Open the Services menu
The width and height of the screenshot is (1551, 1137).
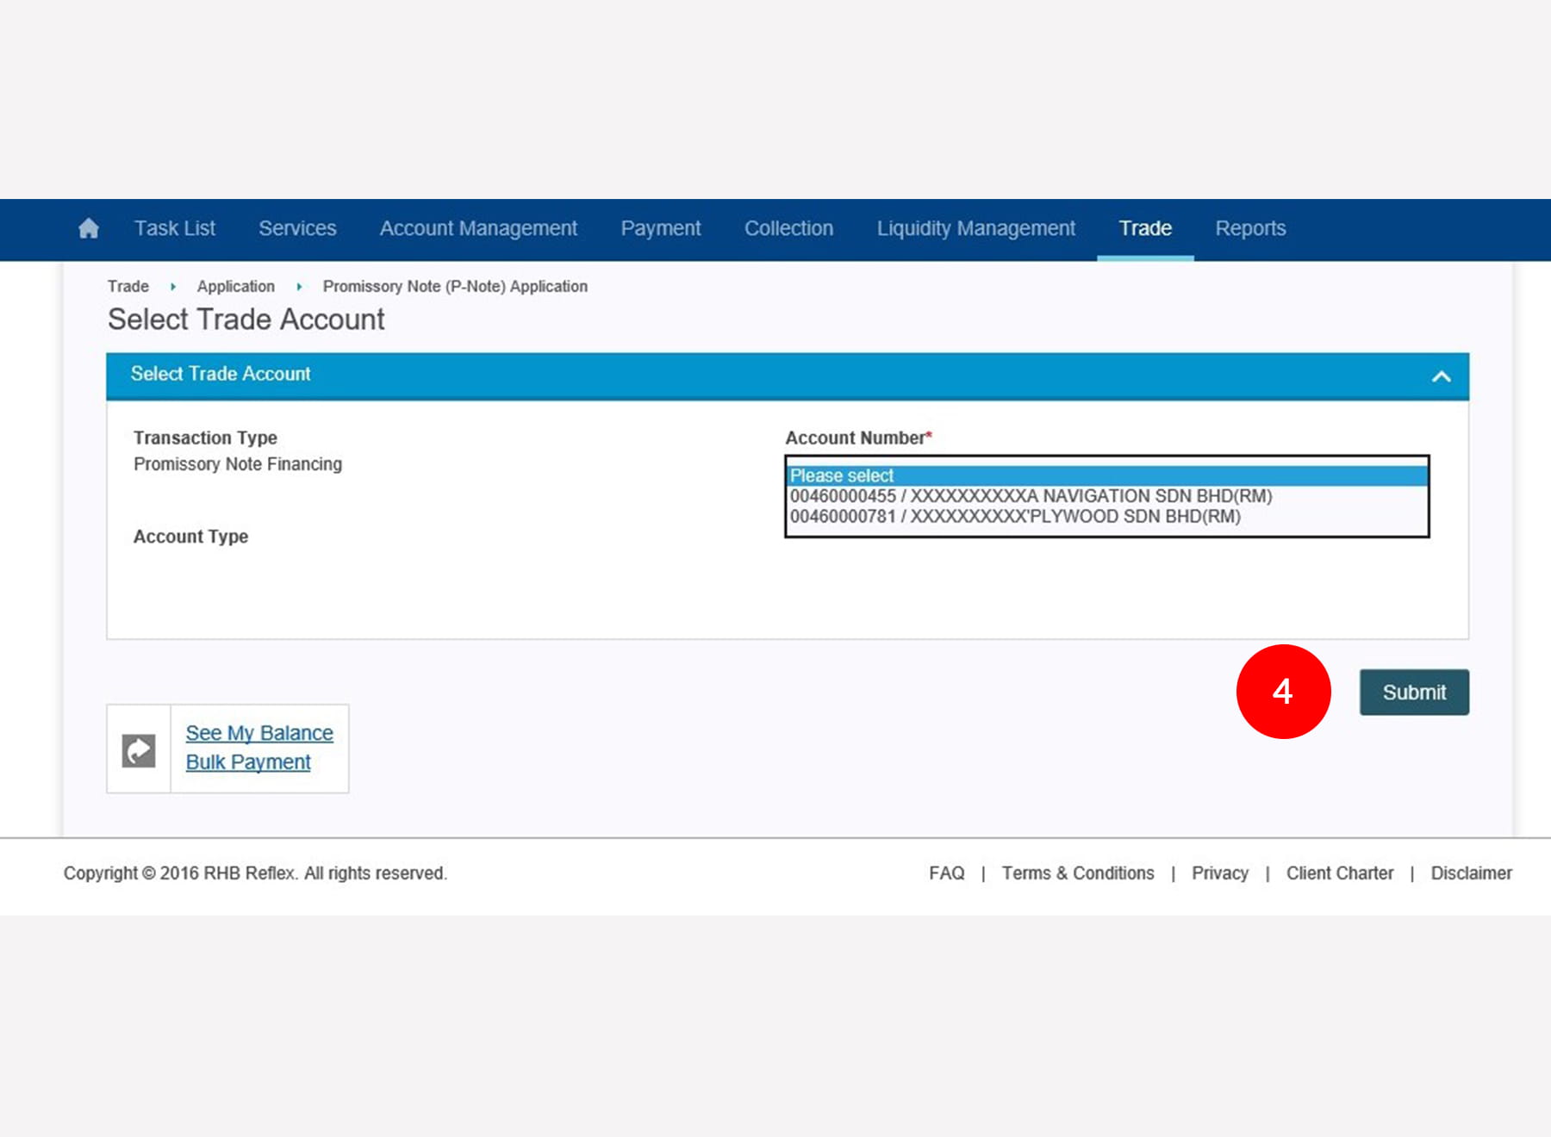click(x=297, y=228)
